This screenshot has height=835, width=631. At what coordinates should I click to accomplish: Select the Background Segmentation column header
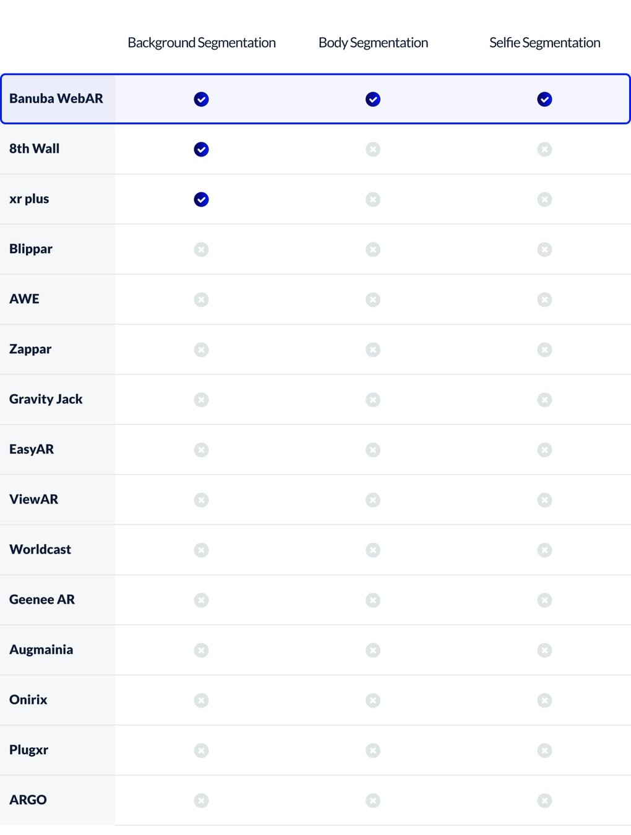202,43
